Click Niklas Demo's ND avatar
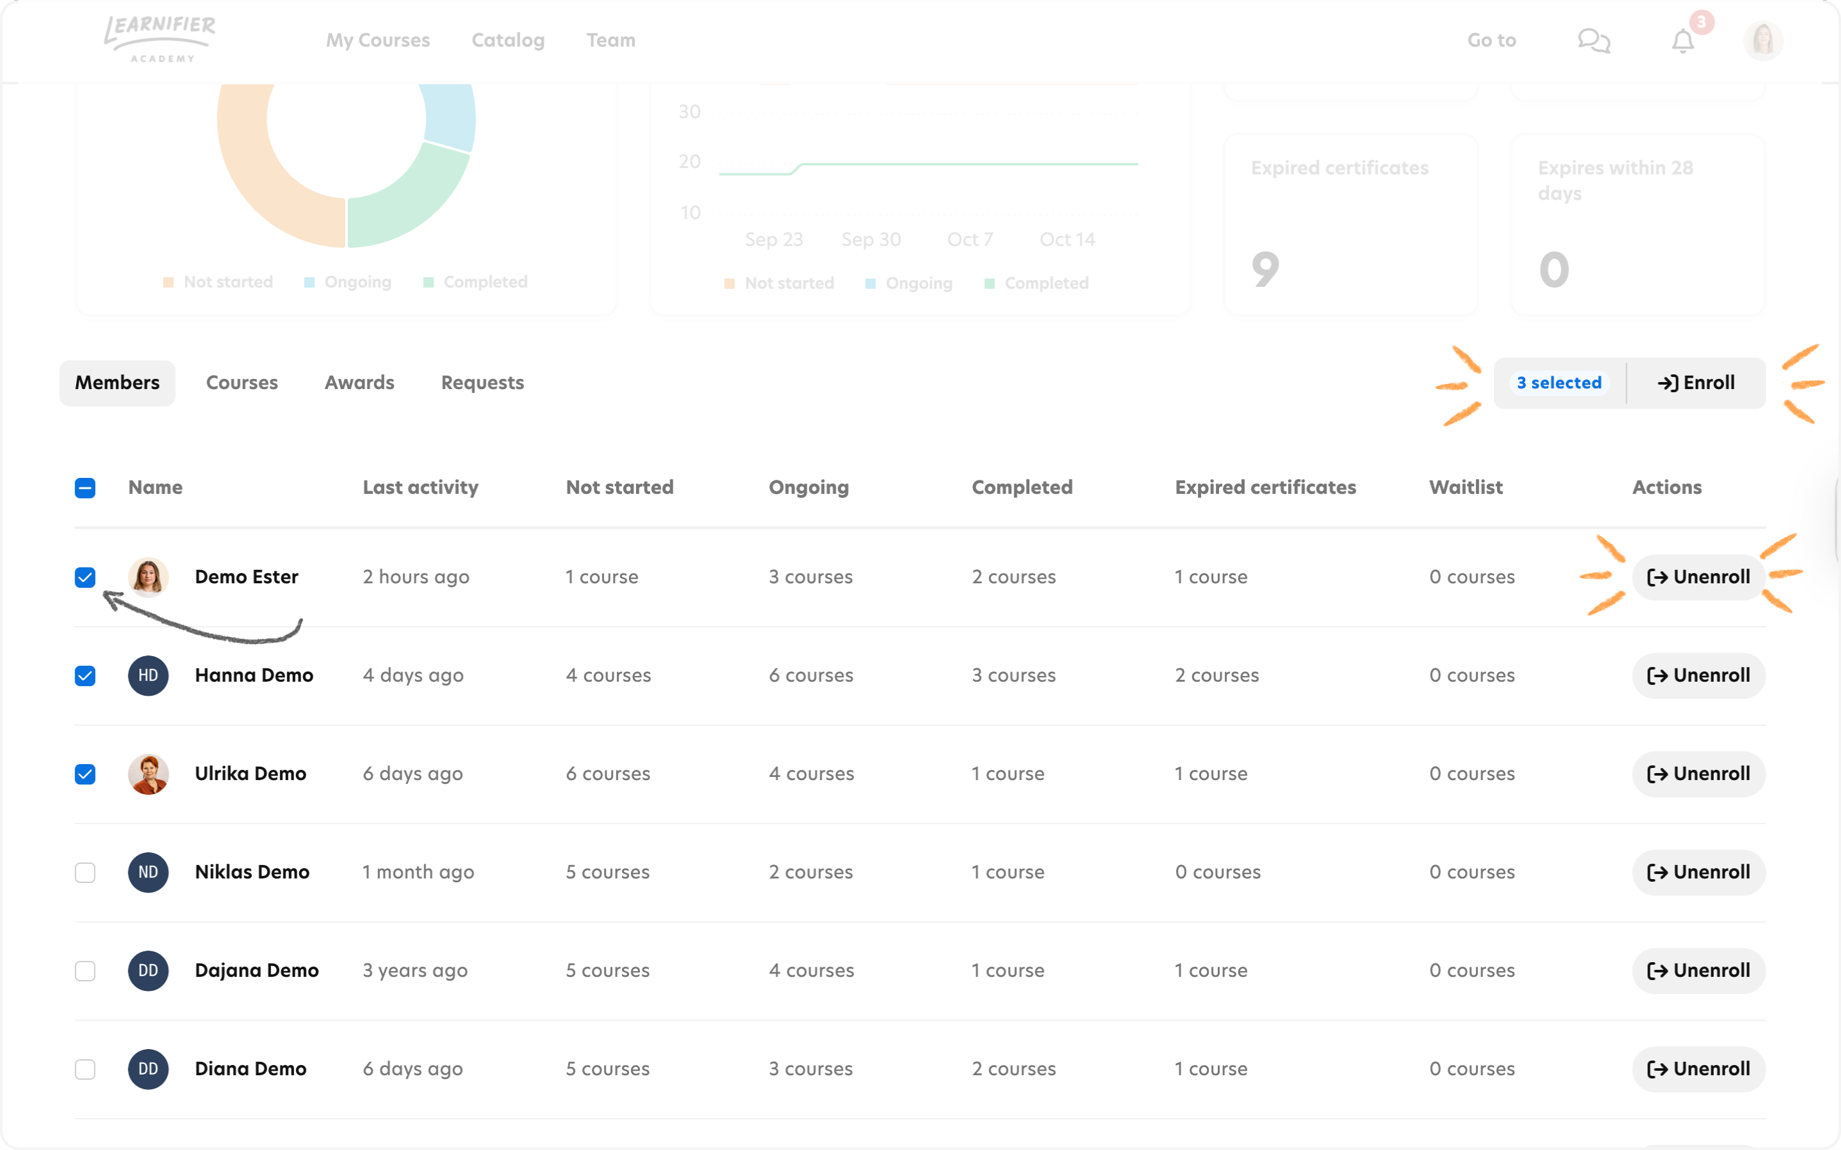The width and height of the screenshot is (1841, 1150). (x=148, y=872)
